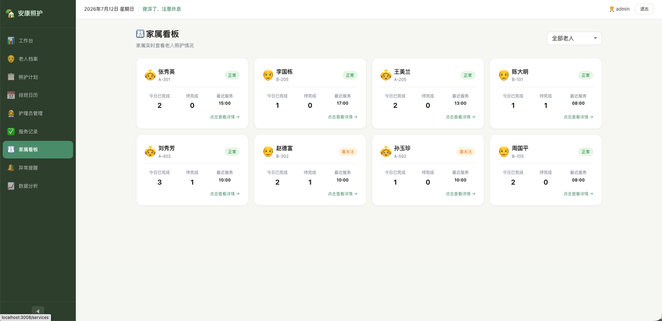Open 工作台 menu item
This screenshot has width=662, height=321.
coord(38,40)
